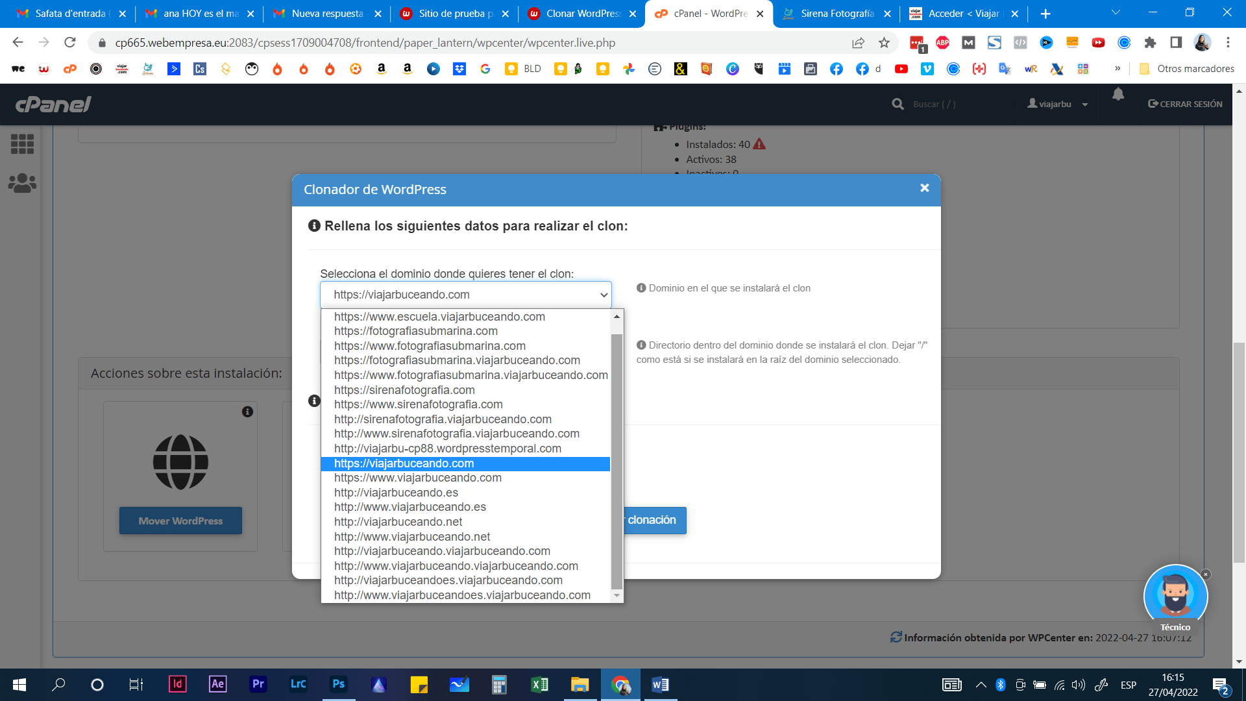Viewport: 1246px width, 701px height.
Task: Open Chrome menu three dots
Action: [x=1228, y=43]
